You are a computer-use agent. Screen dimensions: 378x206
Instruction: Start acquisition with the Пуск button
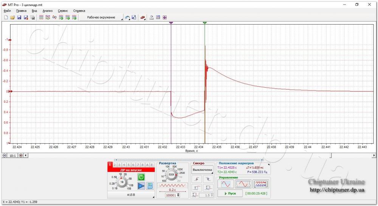(230, 194)
